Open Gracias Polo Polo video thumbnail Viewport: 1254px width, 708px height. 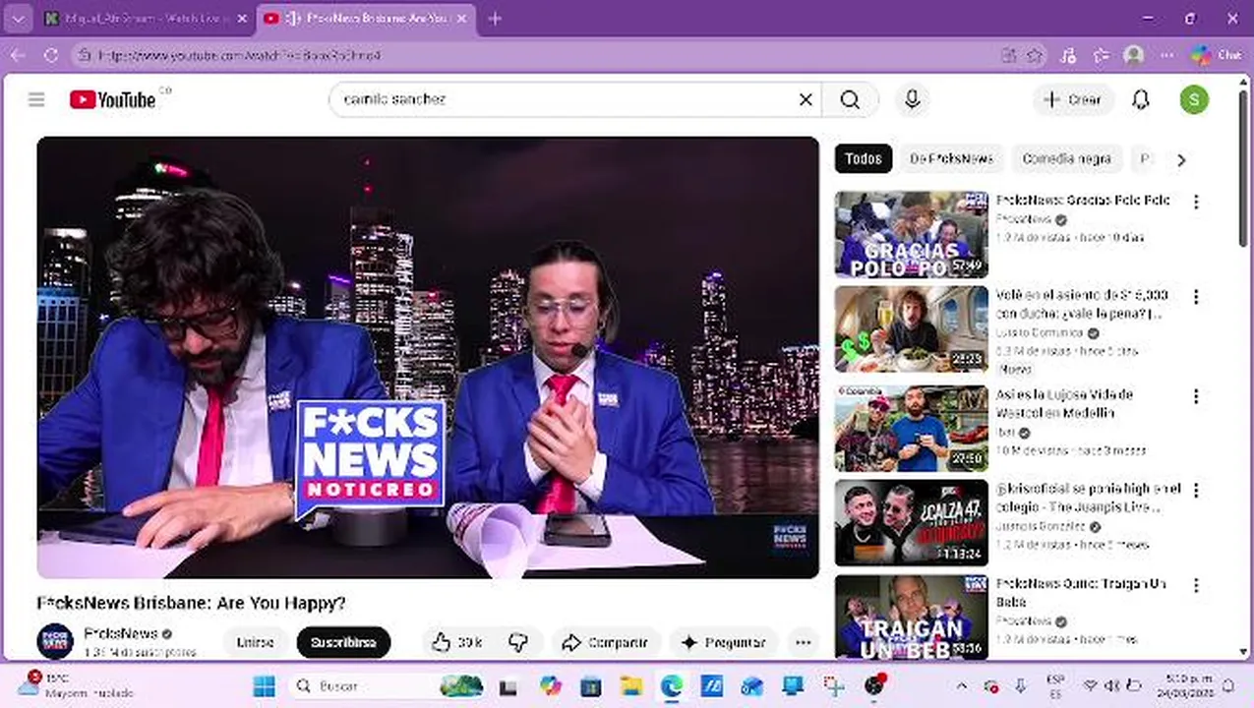pyautogui.click(x=912, y=234)
